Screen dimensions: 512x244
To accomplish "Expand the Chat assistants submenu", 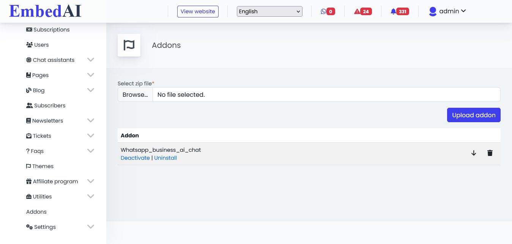I will coord(90,60).
